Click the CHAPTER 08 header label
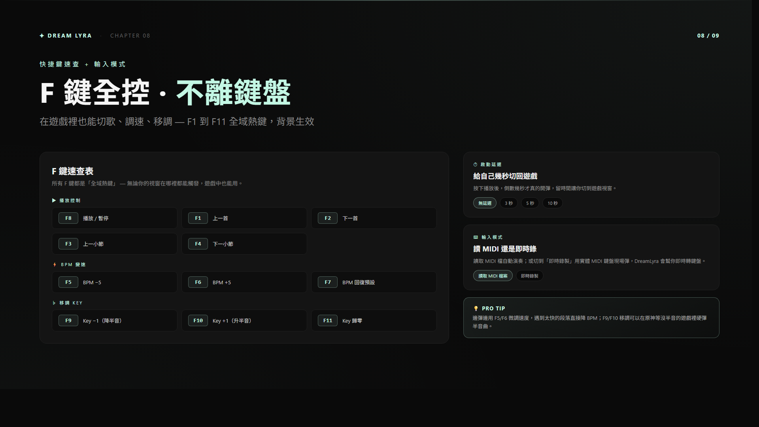Viewport: 759px width, 427px height. [x=130, y=36]
